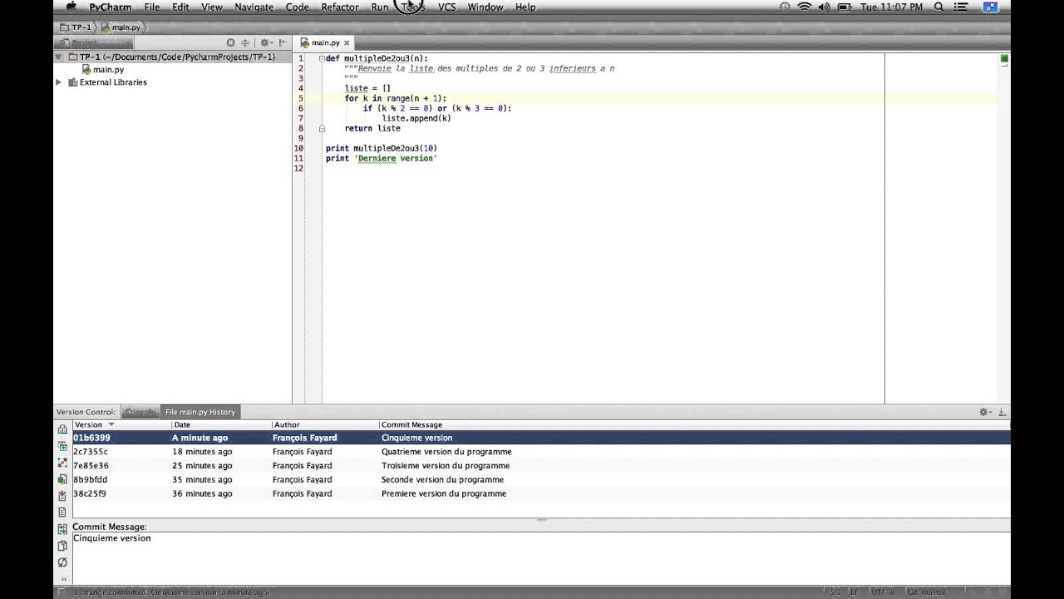The image size is (1064, 599).
Task: Collapse the TP-1 project folder node
Action: (59, 57)
